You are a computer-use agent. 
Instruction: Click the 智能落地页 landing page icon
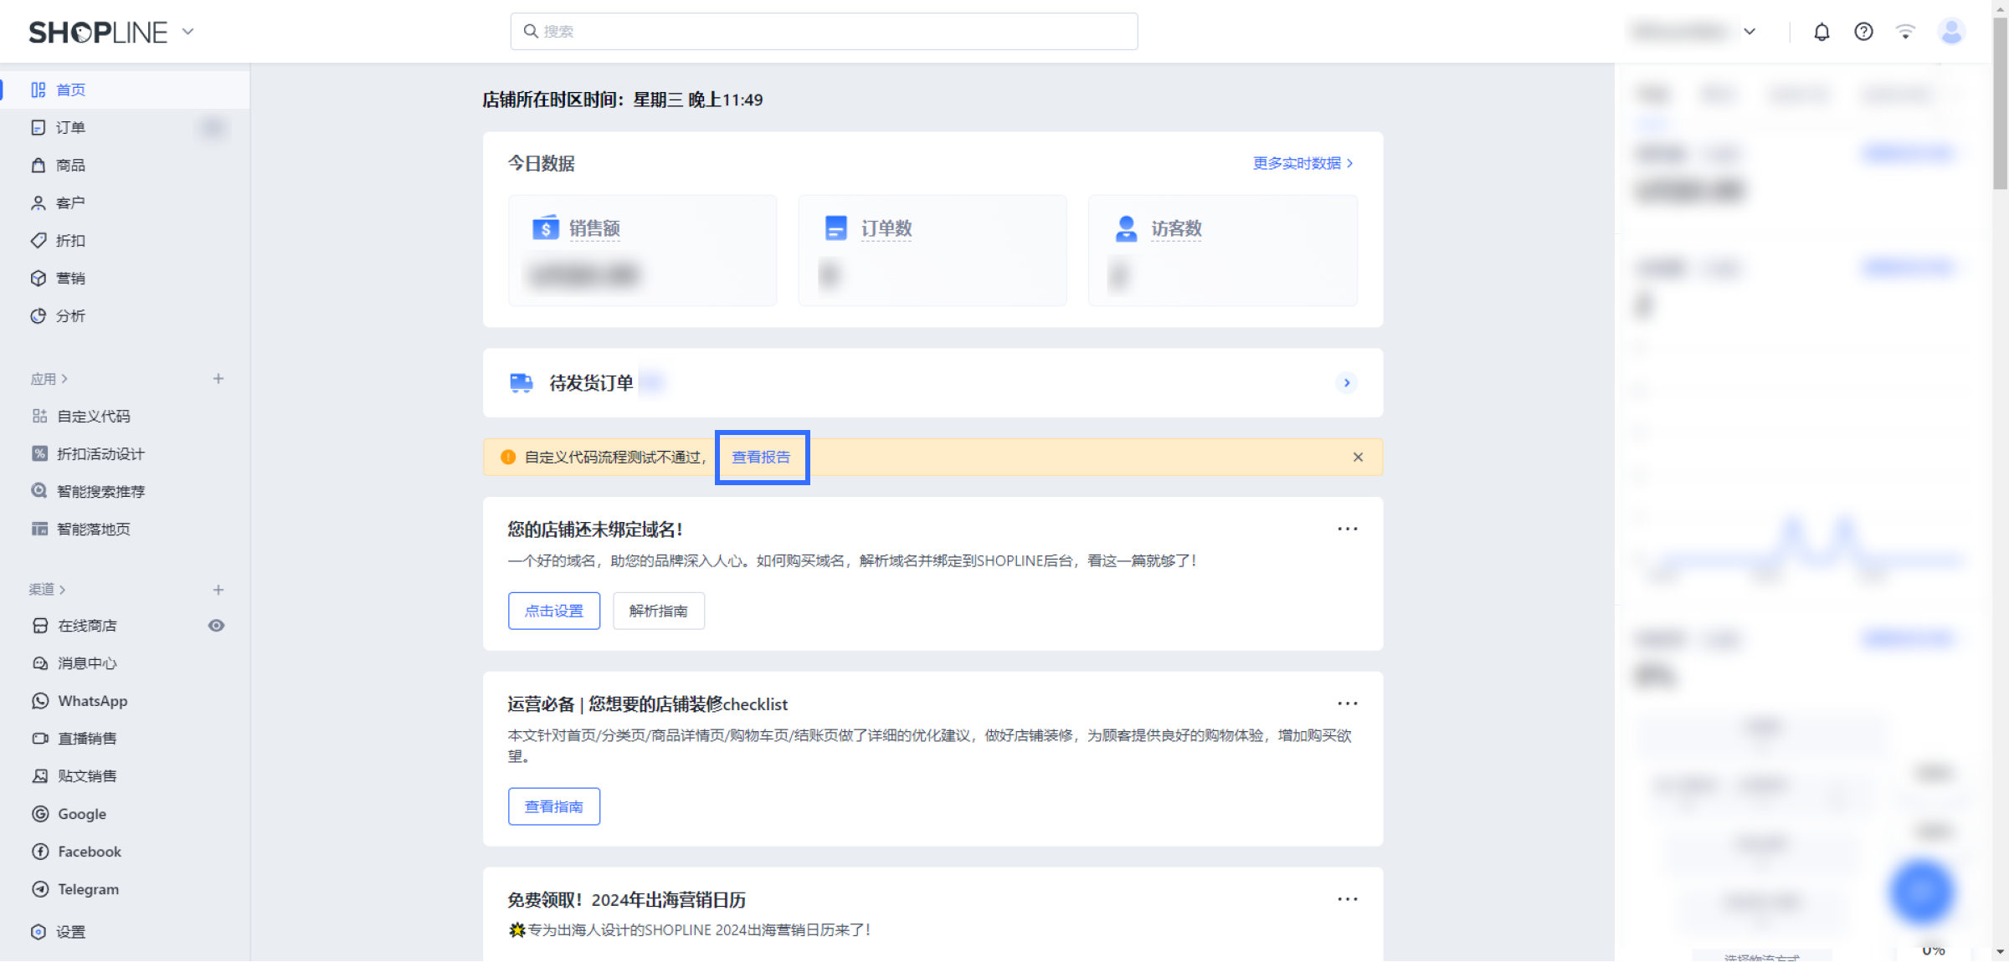[x=39, y=529]
